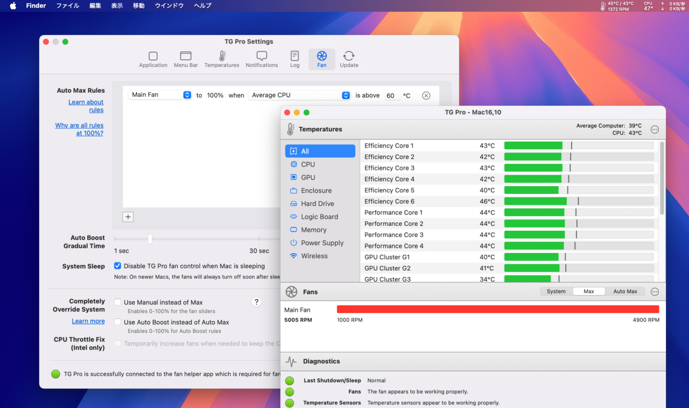689x408 pixels.
Task: Open Learn more link under Override System
Action: (x=88, y=321)
